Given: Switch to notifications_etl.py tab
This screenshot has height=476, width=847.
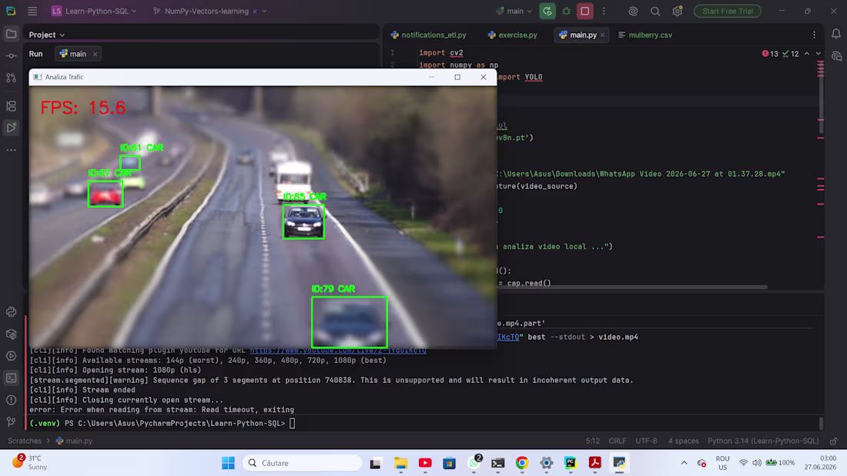Looking at the screenshot, I should click(428, 35).
